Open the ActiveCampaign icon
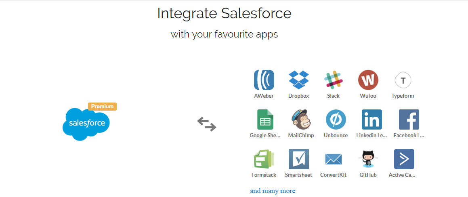 point(404,159)
